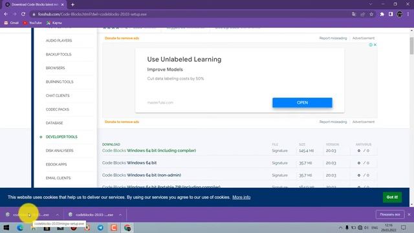Open the Chat Clients category

tap(58, 96)
